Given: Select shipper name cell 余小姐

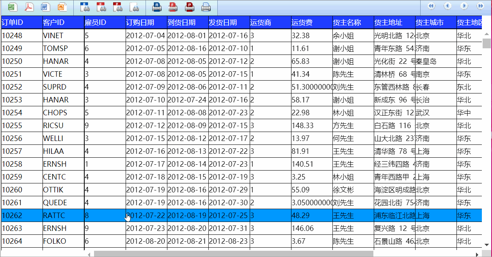Looking at the screenshot, I should pyautogui.click(x=353, y=35).
